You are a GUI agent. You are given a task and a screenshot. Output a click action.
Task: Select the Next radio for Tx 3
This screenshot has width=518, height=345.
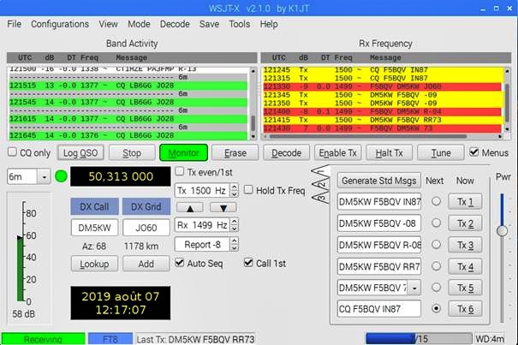pyautogui.click(x=436, y=245)
